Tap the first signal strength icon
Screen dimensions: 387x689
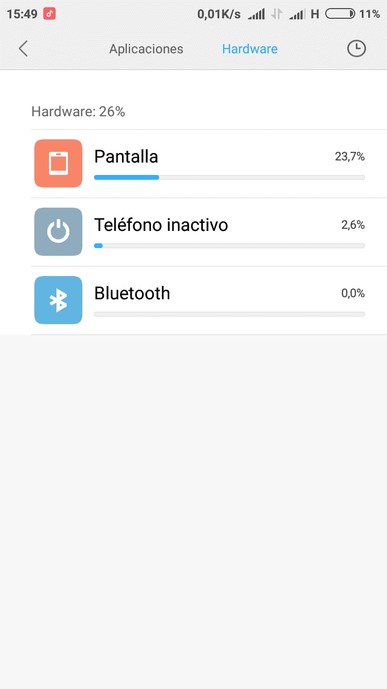pyautogui.click(x=256, y=15)
